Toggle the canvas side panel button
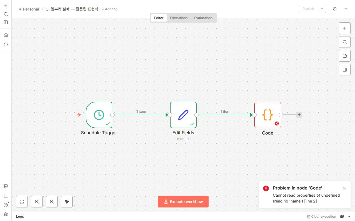Image resolution: width=355 pixels, height=221 pixels. (x=345, y=70)
